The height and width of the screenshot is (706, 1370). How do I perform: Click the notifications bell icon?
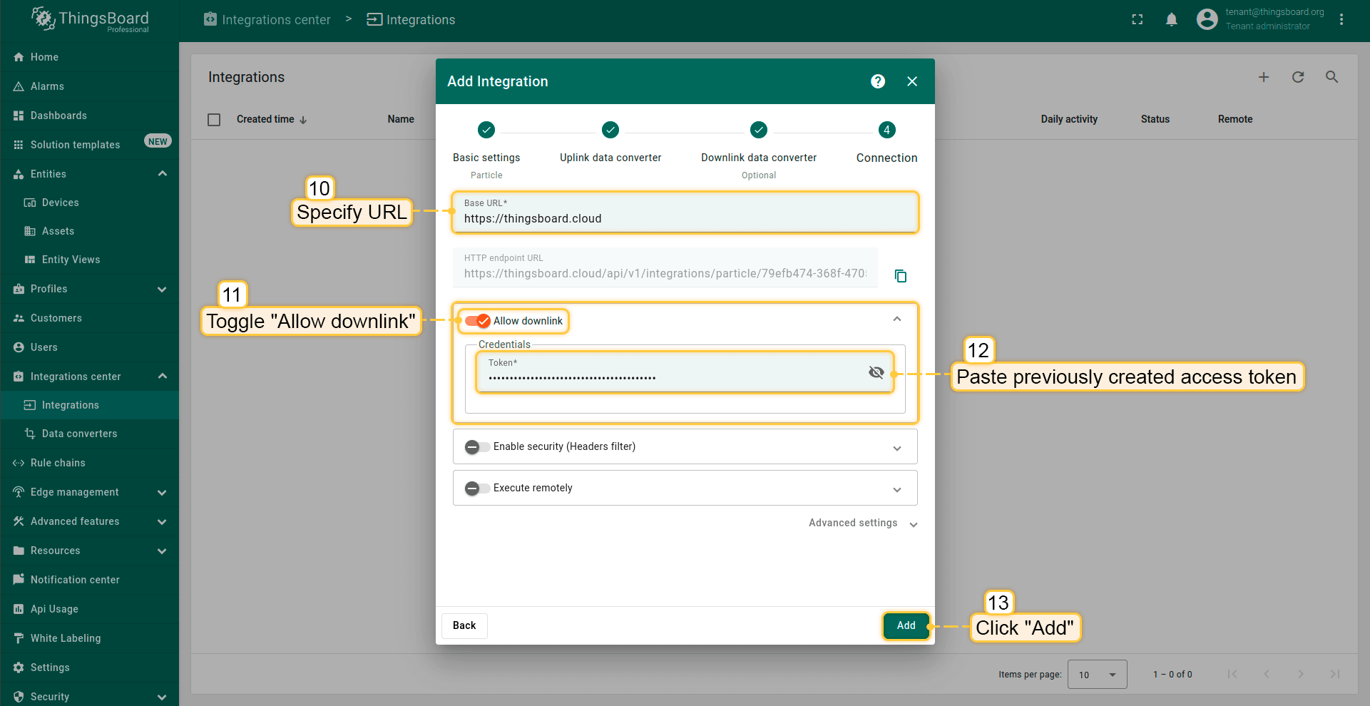(1171, 20)
